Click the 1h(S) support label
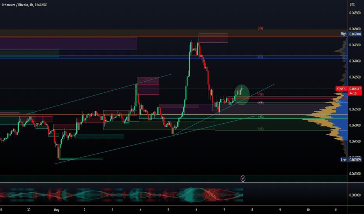This screenshot has height=214, width=364. point(260,117)
